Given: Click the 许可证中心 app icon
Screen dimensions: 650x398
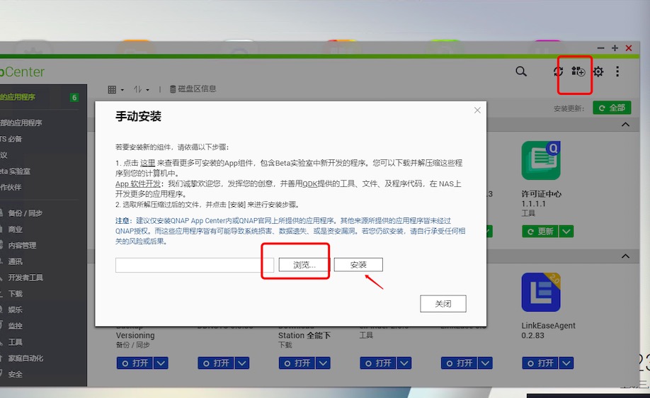Looking at the screenshot, I should [x=541, y=160].
